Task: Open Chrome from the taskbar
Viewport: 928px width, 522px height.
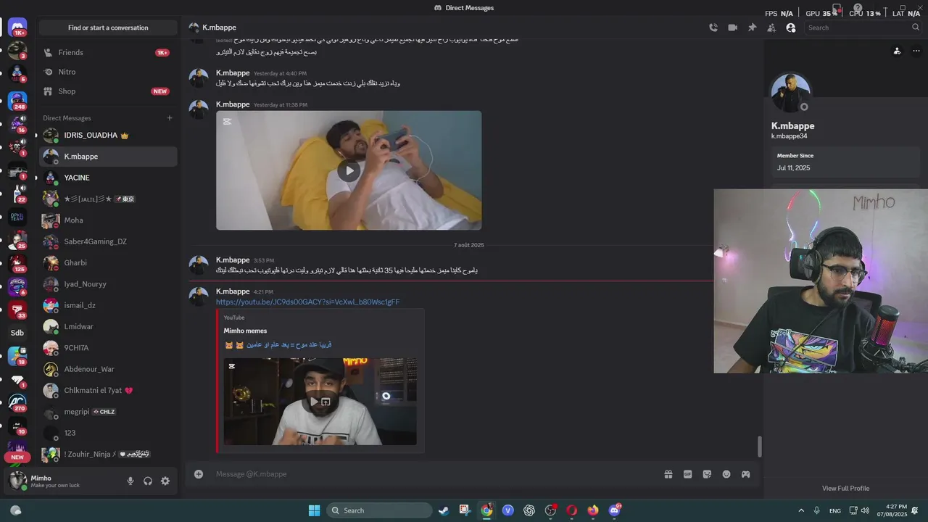Action: pos(486,510)
